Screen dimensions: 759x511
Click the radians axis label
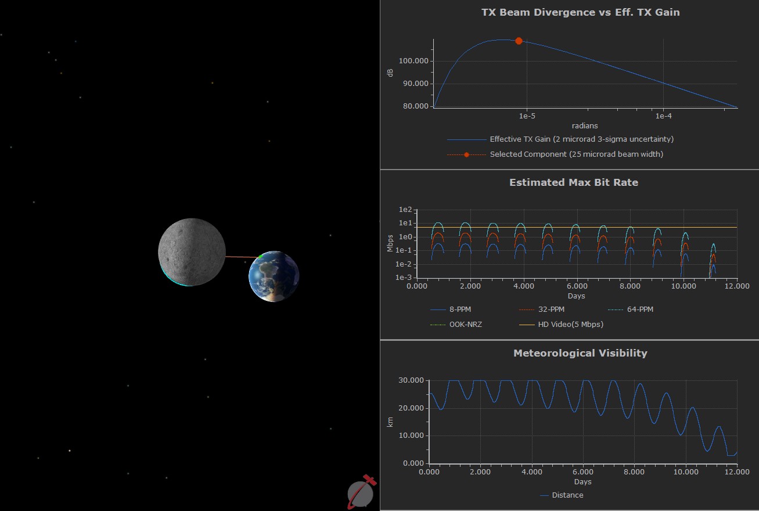coord(585,125)
